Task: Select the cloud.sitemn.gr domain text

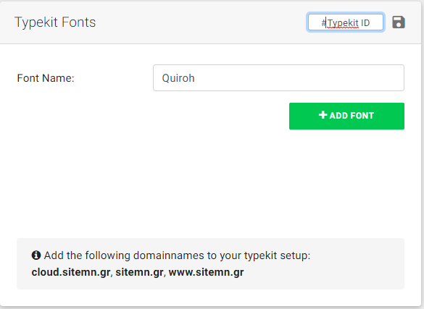Action: 71,272
